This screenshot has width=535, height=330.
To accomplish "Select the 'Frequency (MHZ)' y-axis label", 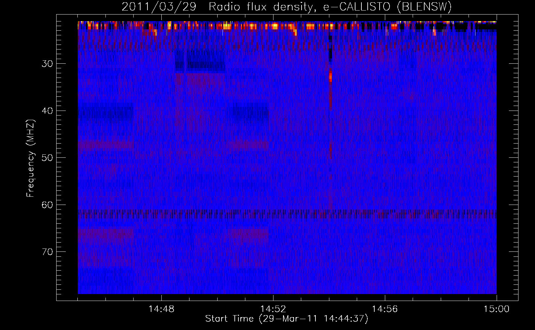I will point(30,158).
